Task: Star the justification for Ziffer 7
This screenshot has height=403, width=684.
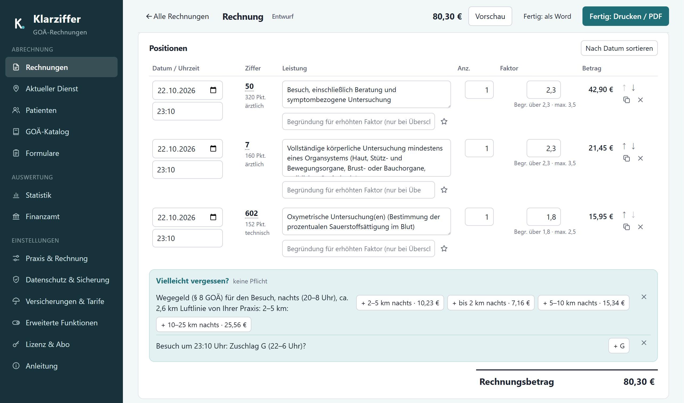Action: click(x=444, y=190)
